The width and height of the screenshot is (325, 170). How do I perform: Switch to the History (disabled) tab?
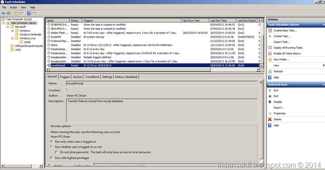coord(126,77)
